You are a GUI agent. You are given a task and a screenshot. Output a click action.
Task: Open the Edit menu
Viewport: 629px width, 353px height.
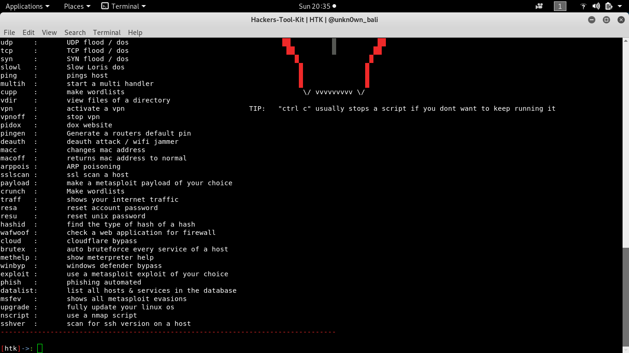tap(29, 32)
